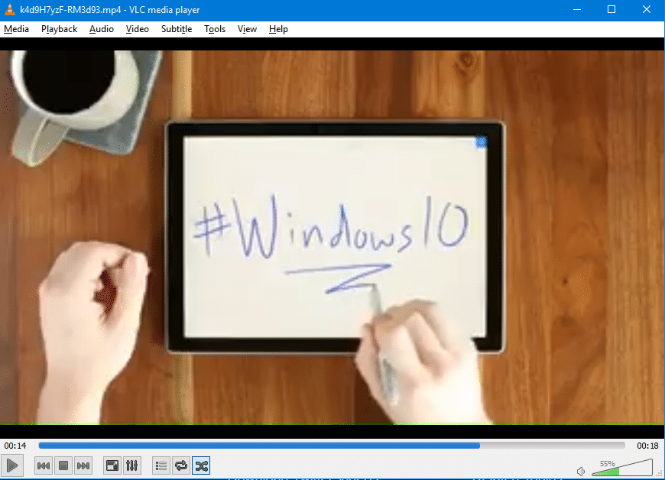Mute audio via speaker icon
Viewport: 665px width, 480px height.
[581, 471]
